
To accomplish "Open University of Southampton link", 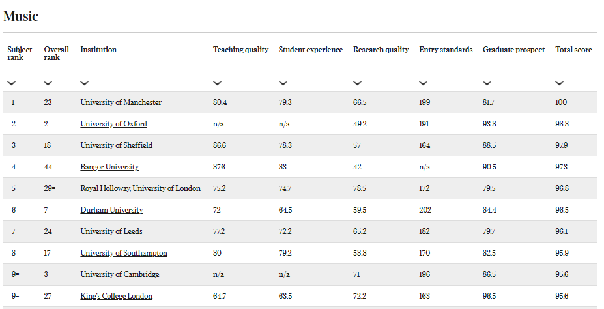I will 124,253.
